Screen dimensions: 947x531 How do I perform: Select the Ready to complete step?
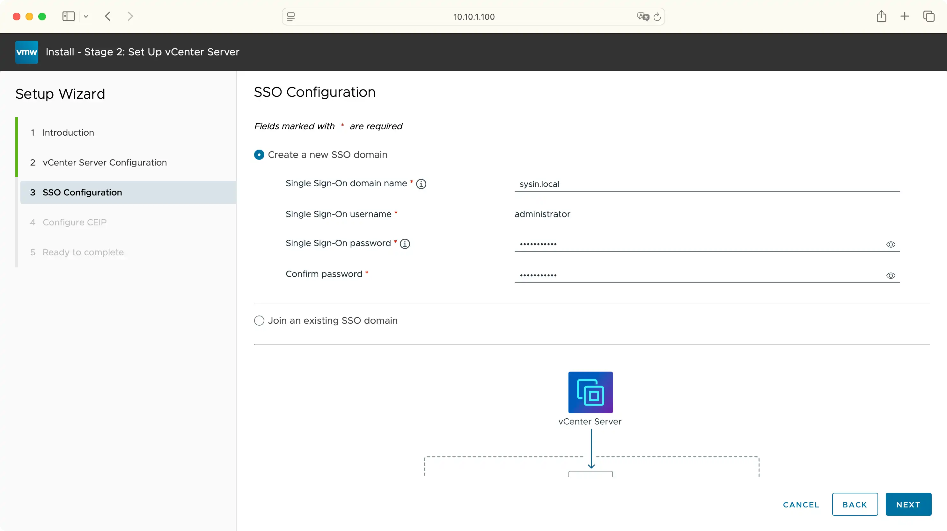click(x=83, y=252)
